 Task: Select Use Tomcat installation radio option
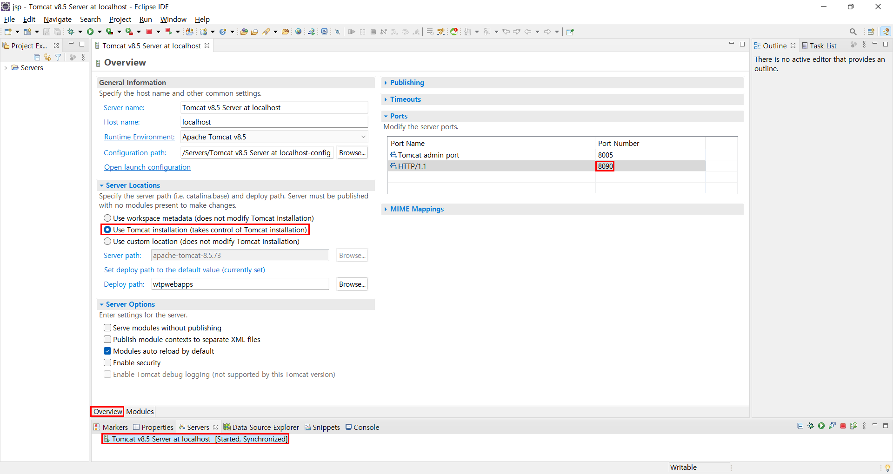[107, 230]
